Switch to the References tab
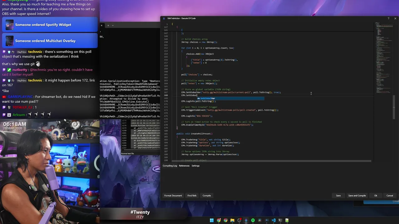This screenshot has height=224, width=399. [x=184, y=166]
